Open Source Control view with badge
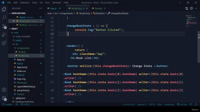200x112 pixels. pyautogui.click(x=4, y=26)
